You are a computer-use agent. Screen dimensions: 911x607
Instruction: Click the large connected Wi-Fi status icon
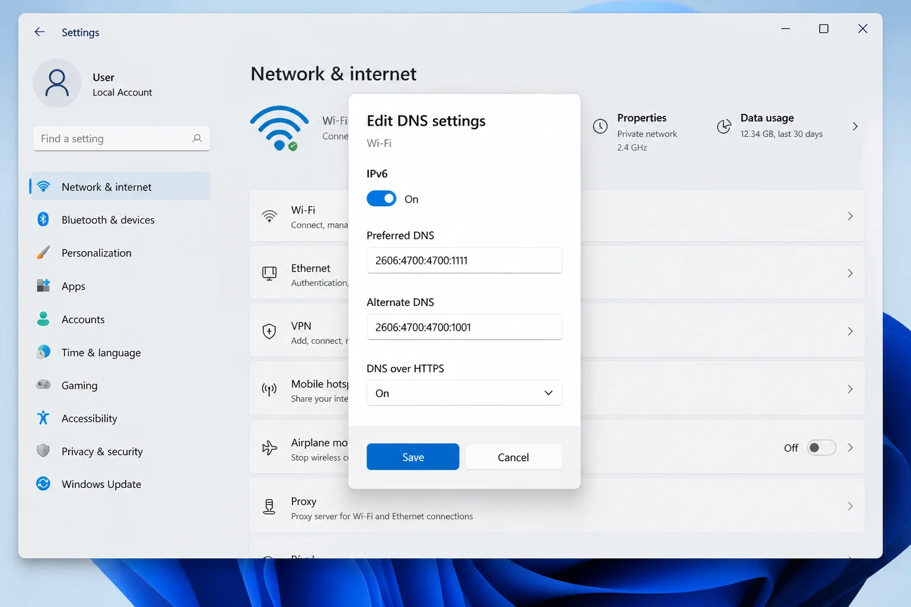279,128
